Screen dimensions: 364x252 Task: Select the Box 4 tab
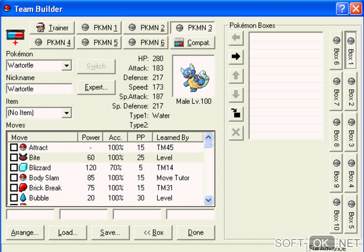(351, 173)
